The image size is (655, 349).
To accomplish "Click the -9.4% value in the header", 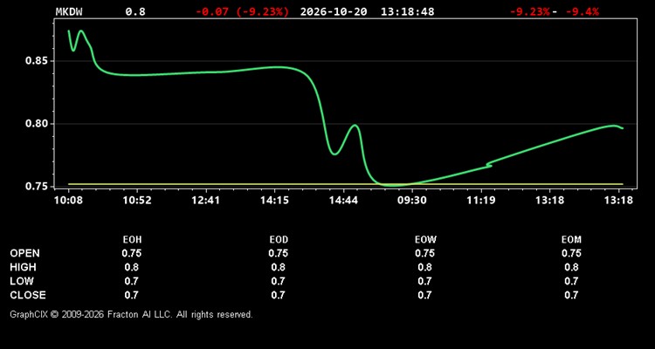I will (583, 11).
